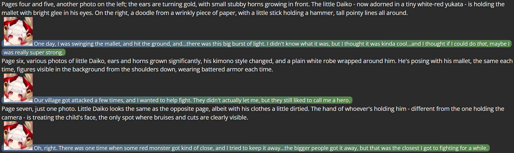Click the "was really super strong." bubble line
Viewport: 514px width, 153px height.
34,53
